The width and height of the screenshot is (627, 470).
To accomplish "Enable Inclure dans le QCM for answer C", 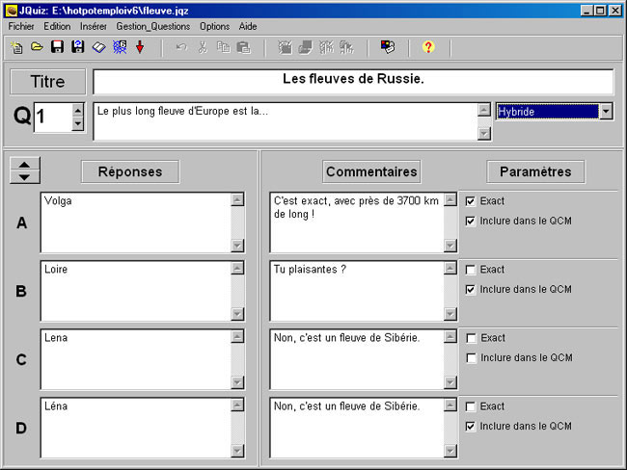I will coord(471,357).
